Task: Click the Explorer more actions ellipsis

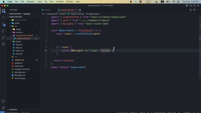Action: [36, 10]
